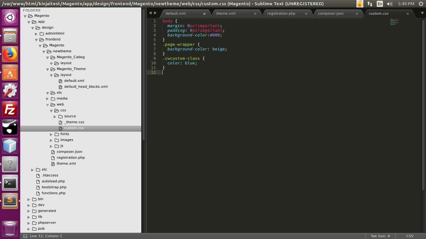This screenshot has height=239, width=426.
Task: Click the folder icon beside generated
Action: (x=34, y=211)
